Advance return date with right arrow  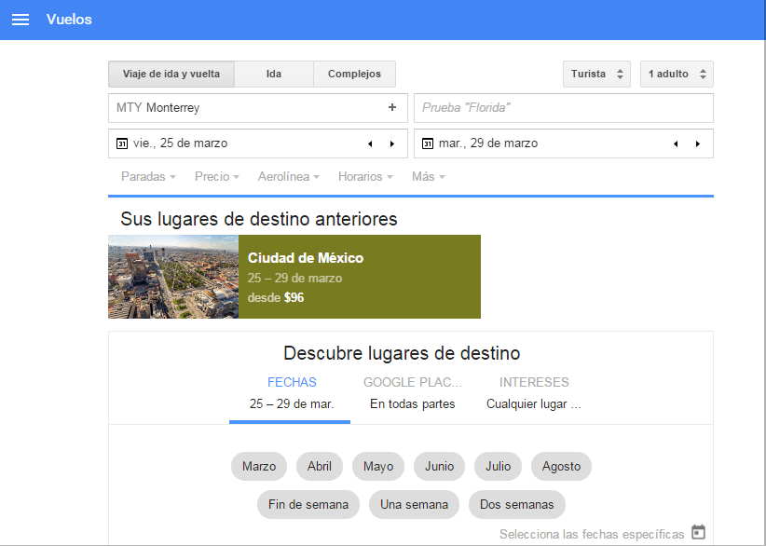(x=696, y=143)
